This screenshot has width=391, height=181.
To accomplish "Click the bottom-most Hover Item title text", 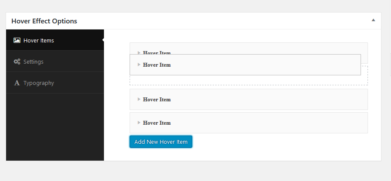I will (x=157, y=123).
